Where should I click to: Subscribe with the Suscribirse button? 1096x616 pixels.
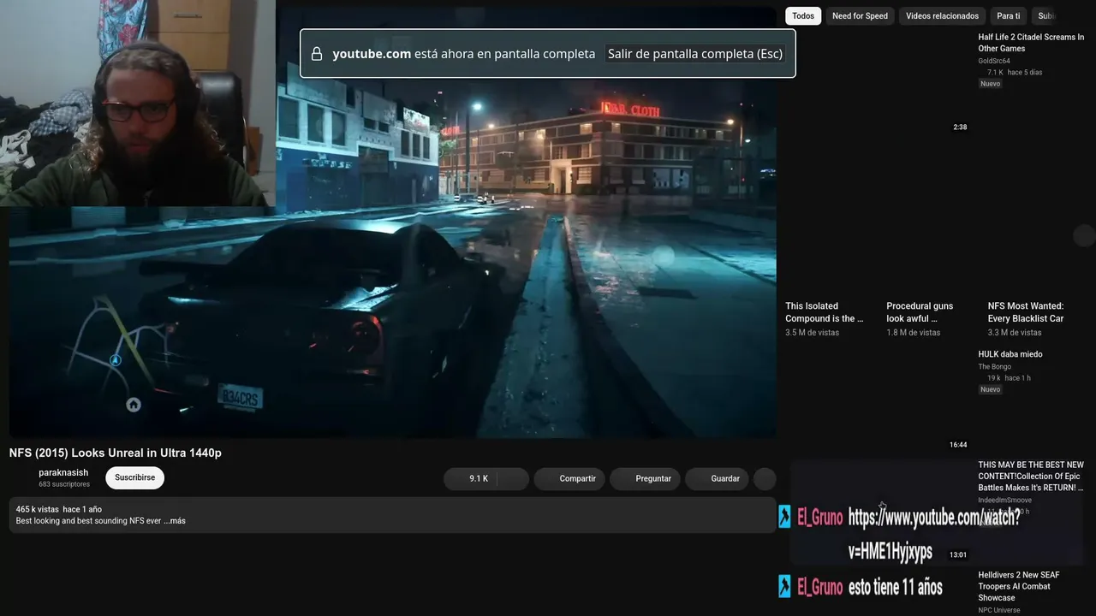(134, 477)
